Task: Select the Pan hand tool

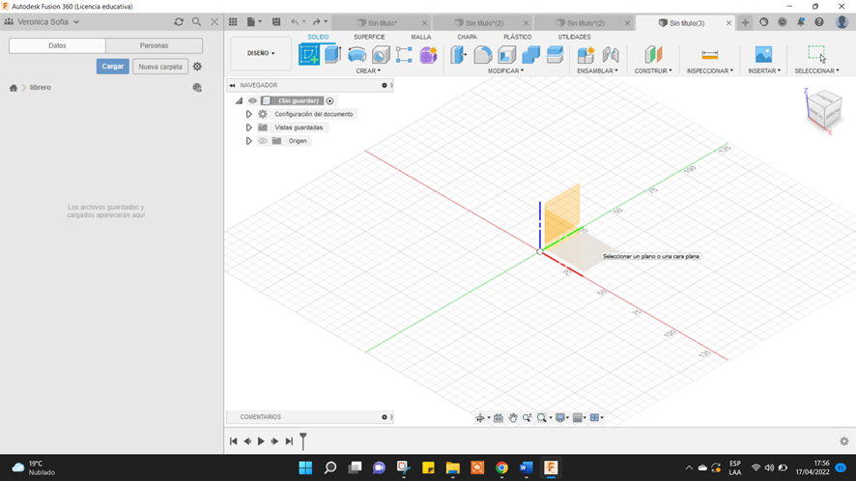Action: 513,417
